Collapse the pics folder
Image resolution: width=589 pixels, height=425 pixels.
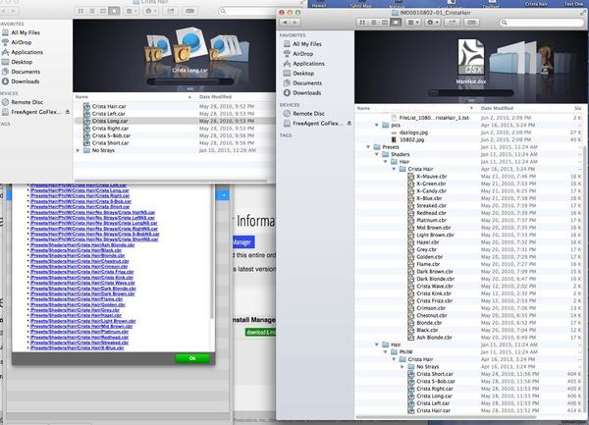pos(377,125)
